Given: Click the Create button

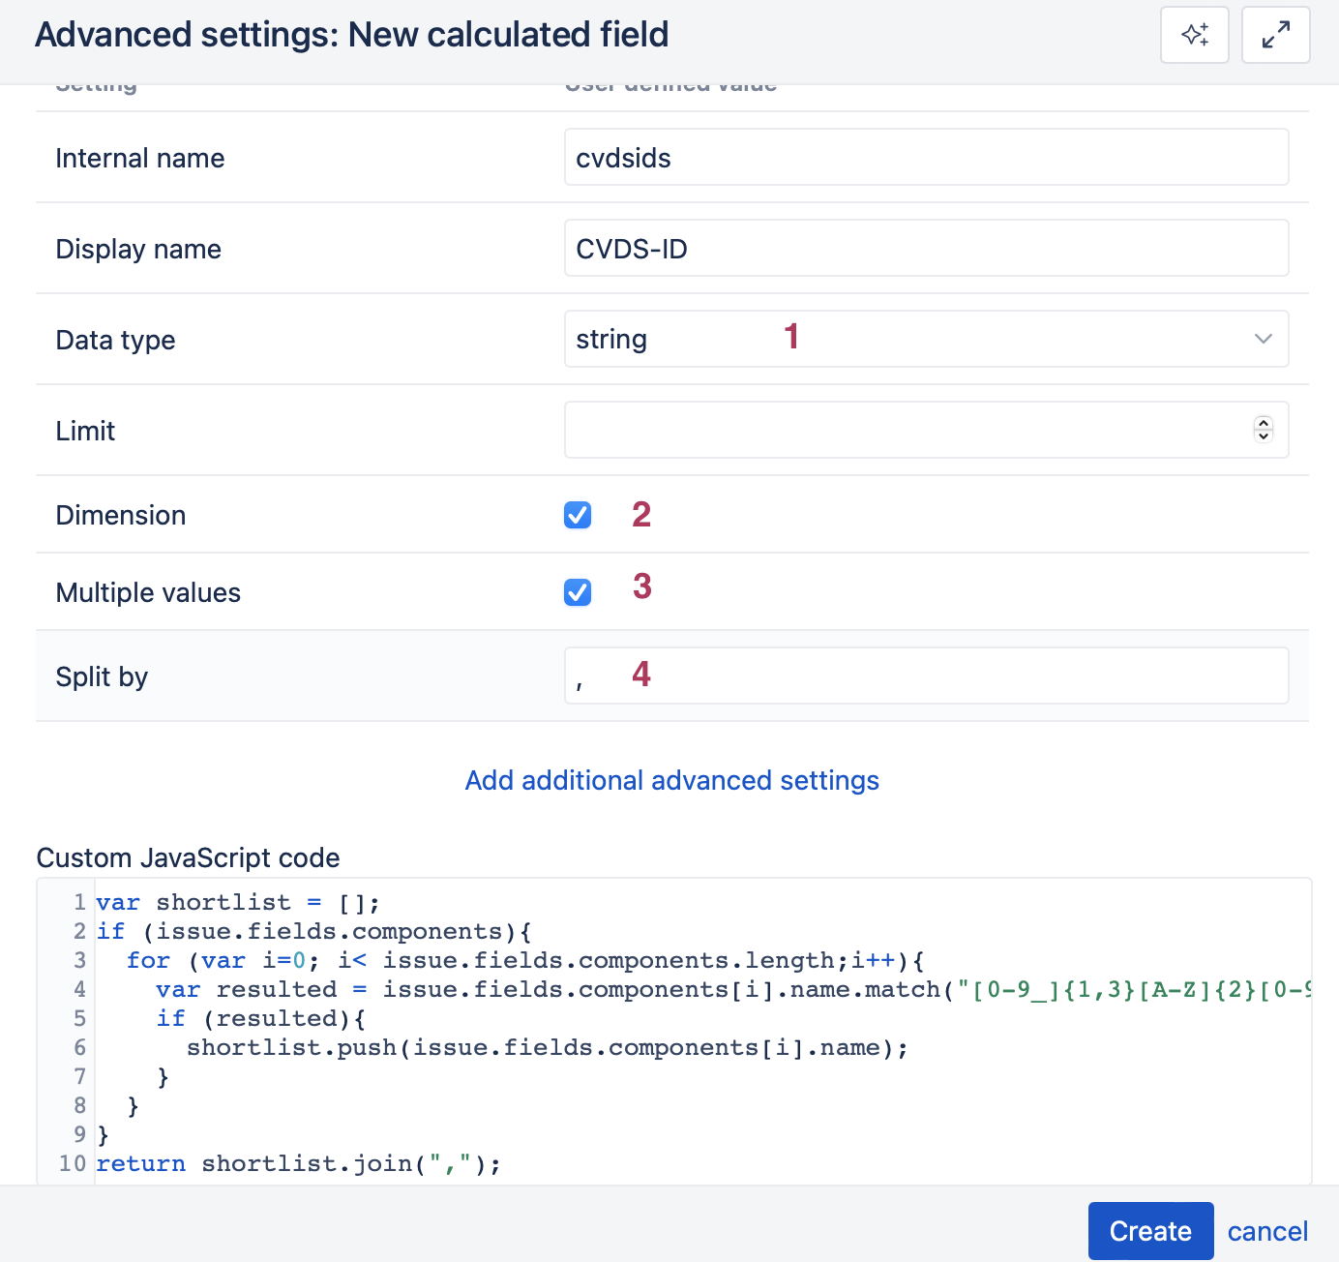Looking at the screenshot, I should (1150, 1230).
